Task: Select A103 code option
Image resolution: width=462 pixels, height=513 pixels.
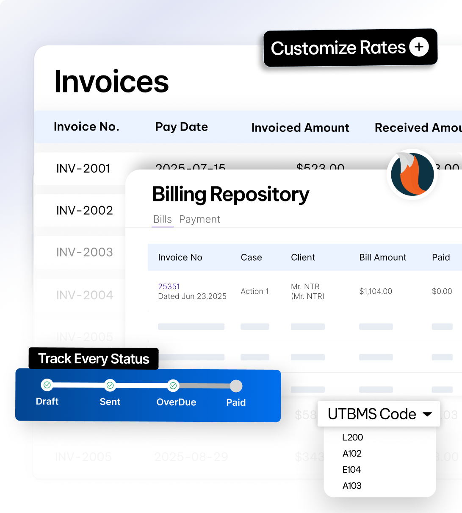Action: pos(352,485)
